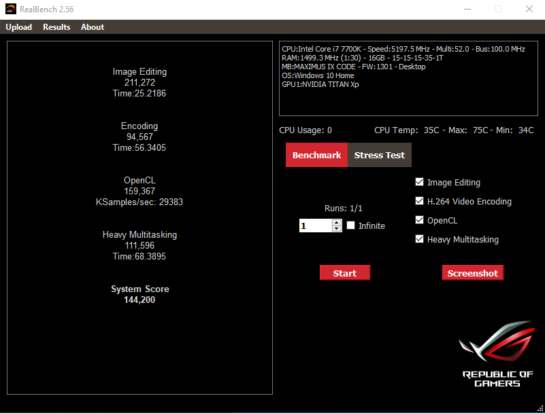Click the Republic of Gamers logo
This screenshot has width=545, height=413.
tap(497, 354)
